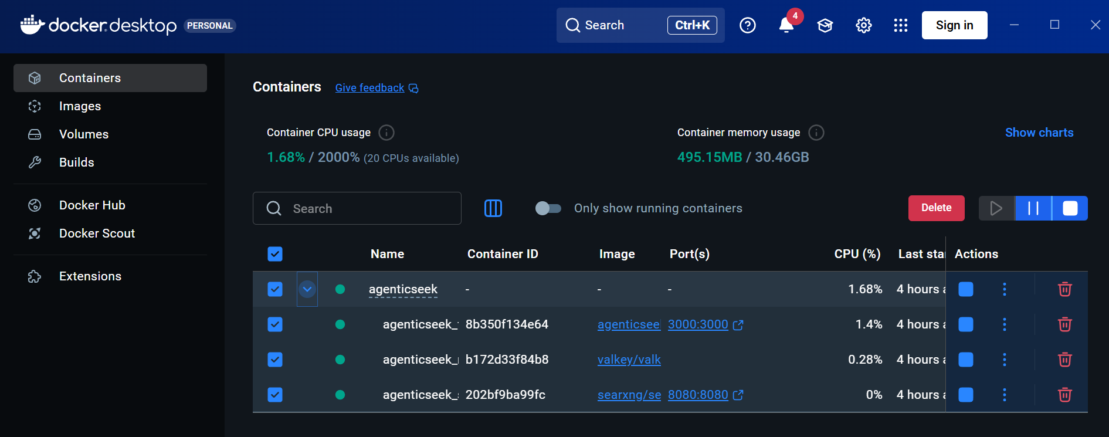This screenshot has height=437, width=1109.
Task: Open the apps grid icon
Action: (x=901, y=25)
